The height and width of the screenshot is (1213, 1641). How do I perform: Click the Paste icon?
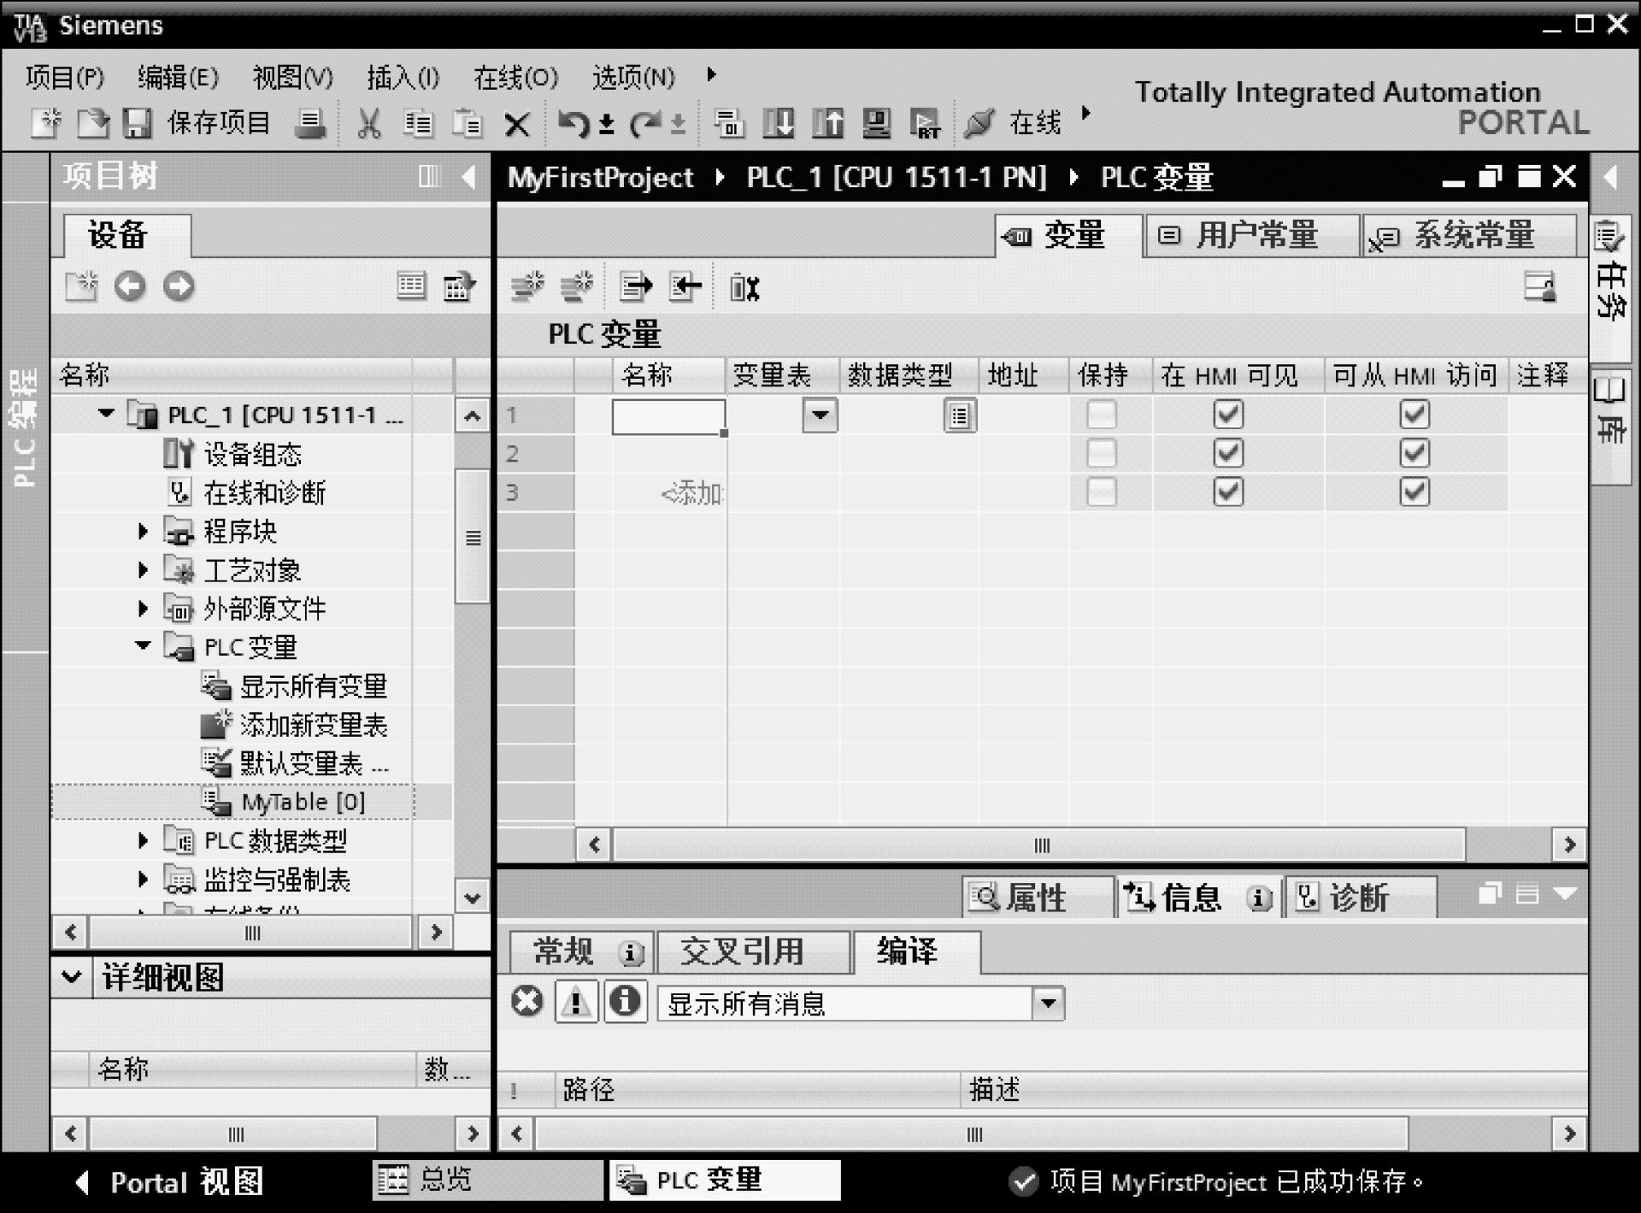click(x=467, y=124)
